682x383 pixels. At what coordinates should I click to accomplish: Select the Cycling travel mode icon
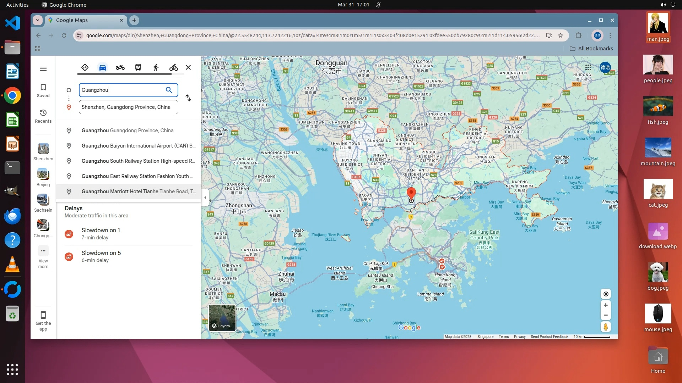click(x=173, y=67)
